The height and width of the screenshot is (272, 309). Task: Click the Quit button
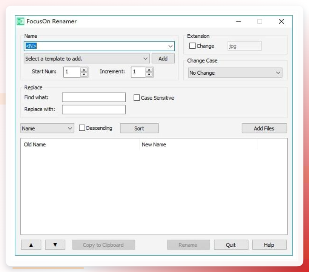pos(231,245)
